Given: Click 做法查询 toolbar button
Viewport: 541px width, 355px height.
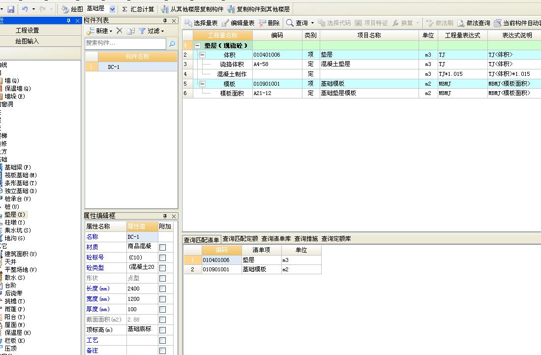Looking at the screenshot, I should pyautogui.click(x=474, y=23).
